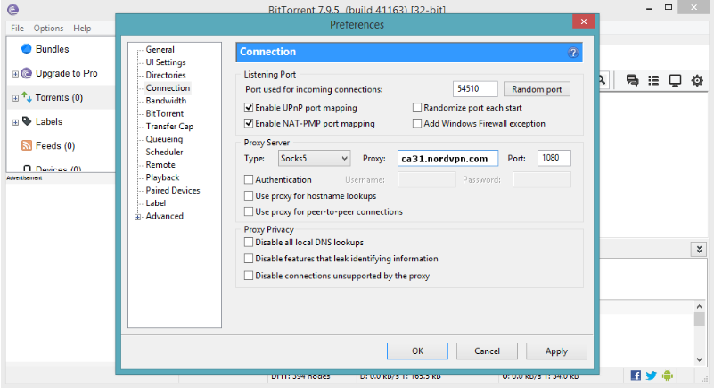Enable Randomize port each start

(417, 108)
